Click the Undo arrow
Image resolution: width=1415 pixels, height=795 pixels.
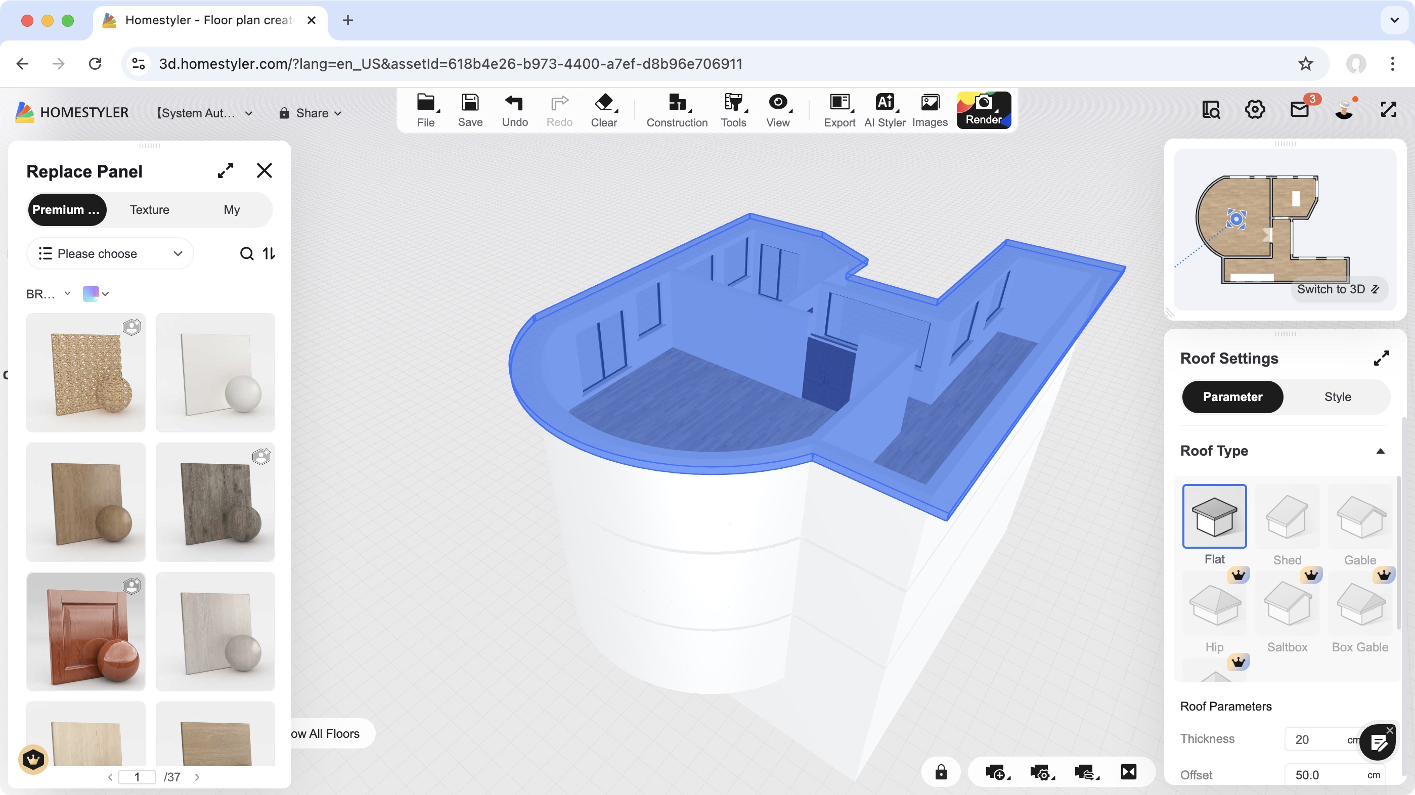514,103
